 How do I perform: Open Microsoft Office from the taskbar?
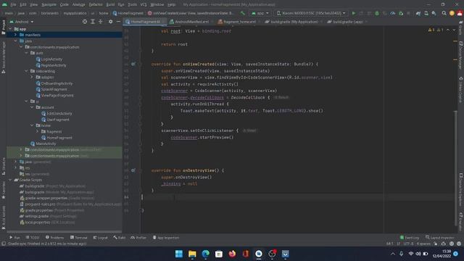click(246, 254)
